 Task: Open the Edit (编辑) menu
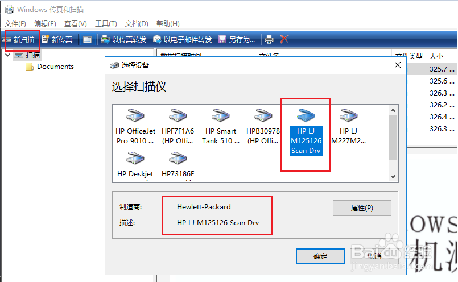pos(45,24)
